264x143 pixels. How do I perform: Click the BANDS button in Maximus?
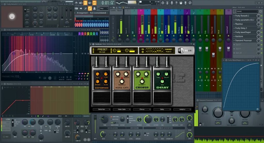[86, 116]
